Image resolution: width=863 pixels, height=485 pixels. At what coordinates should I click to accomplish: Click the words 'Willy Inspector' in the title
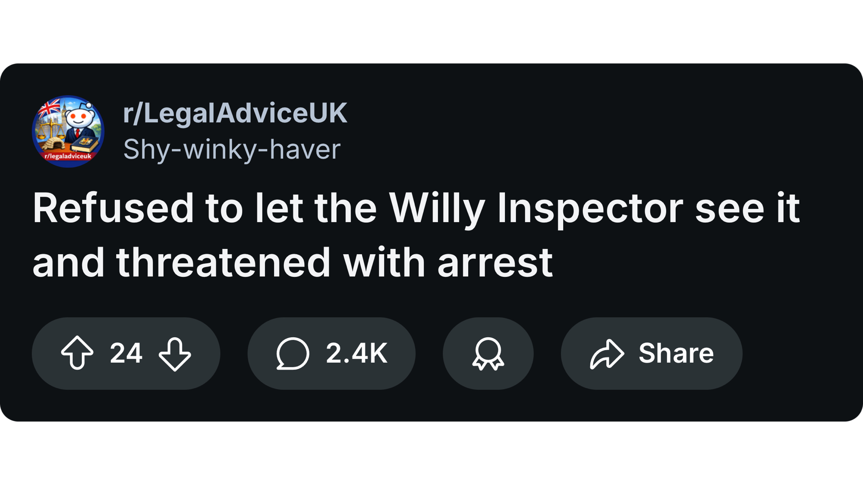pyautogui.click(x=536, y=208)
